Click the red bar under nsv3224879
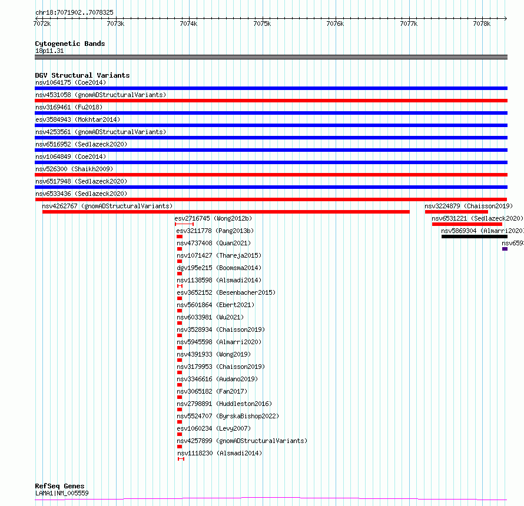Viewport: 524px width, 506px height. pyautogui.click(x=456, y=212)
